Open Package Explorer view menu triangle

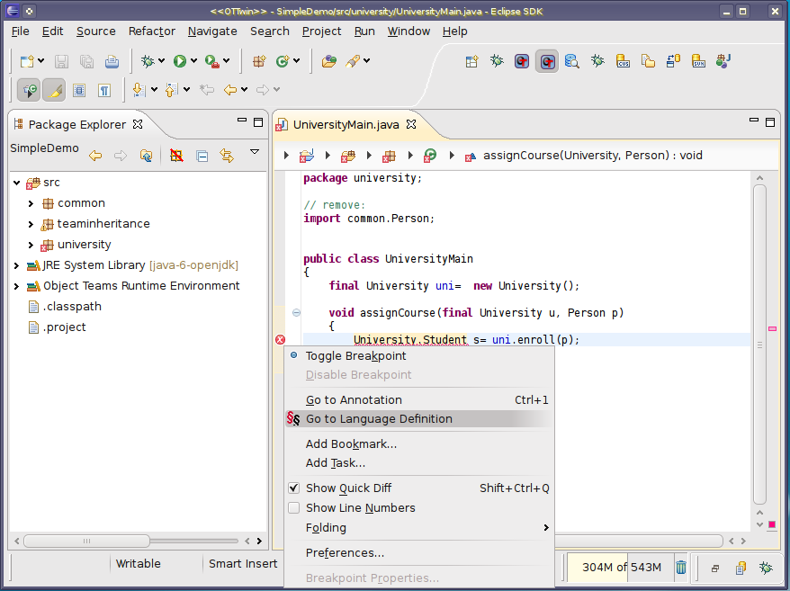pos(255,152)
